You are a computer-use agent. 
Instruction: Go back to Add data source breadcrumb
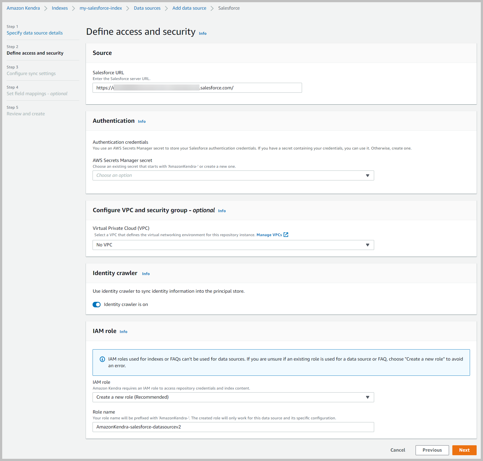[189, 8]
